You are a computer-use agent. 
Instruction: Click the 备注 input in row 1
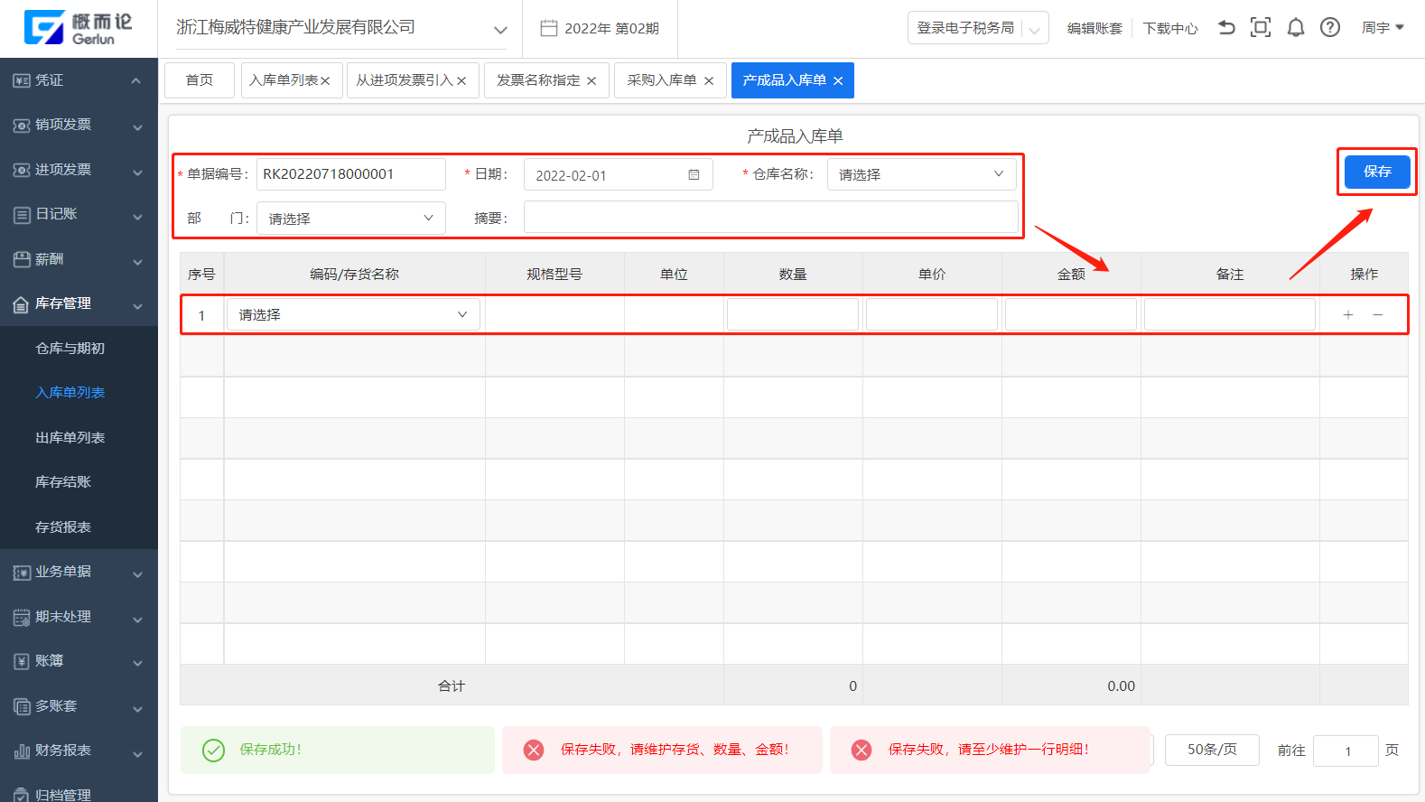coord(1230,314)
